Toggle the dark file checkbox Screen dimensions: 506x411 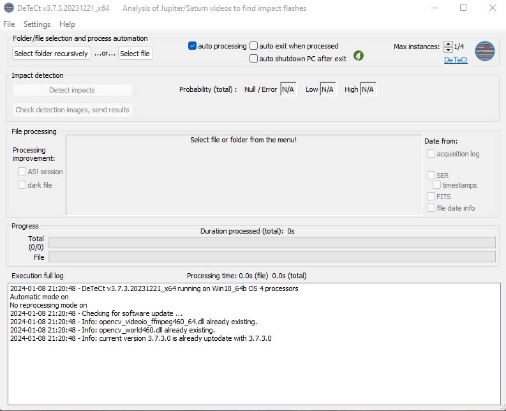22,184
